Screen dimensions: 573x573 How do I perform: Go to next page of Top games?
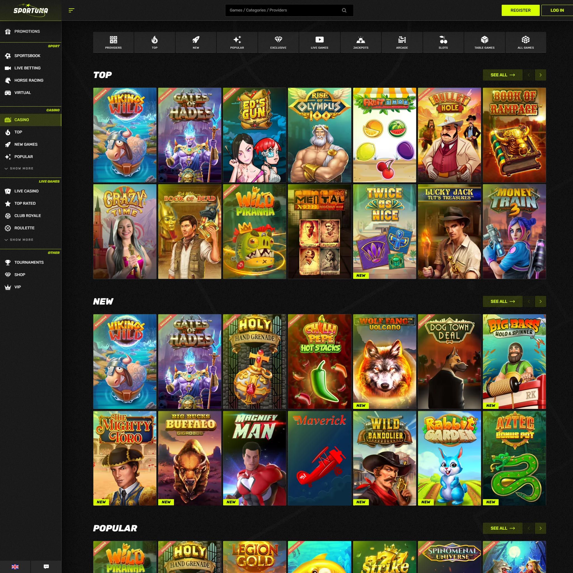point(540,75)
